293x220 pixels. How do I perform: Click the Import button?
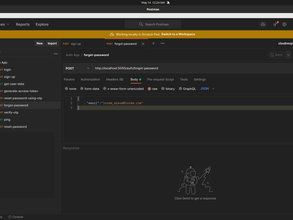52,43
